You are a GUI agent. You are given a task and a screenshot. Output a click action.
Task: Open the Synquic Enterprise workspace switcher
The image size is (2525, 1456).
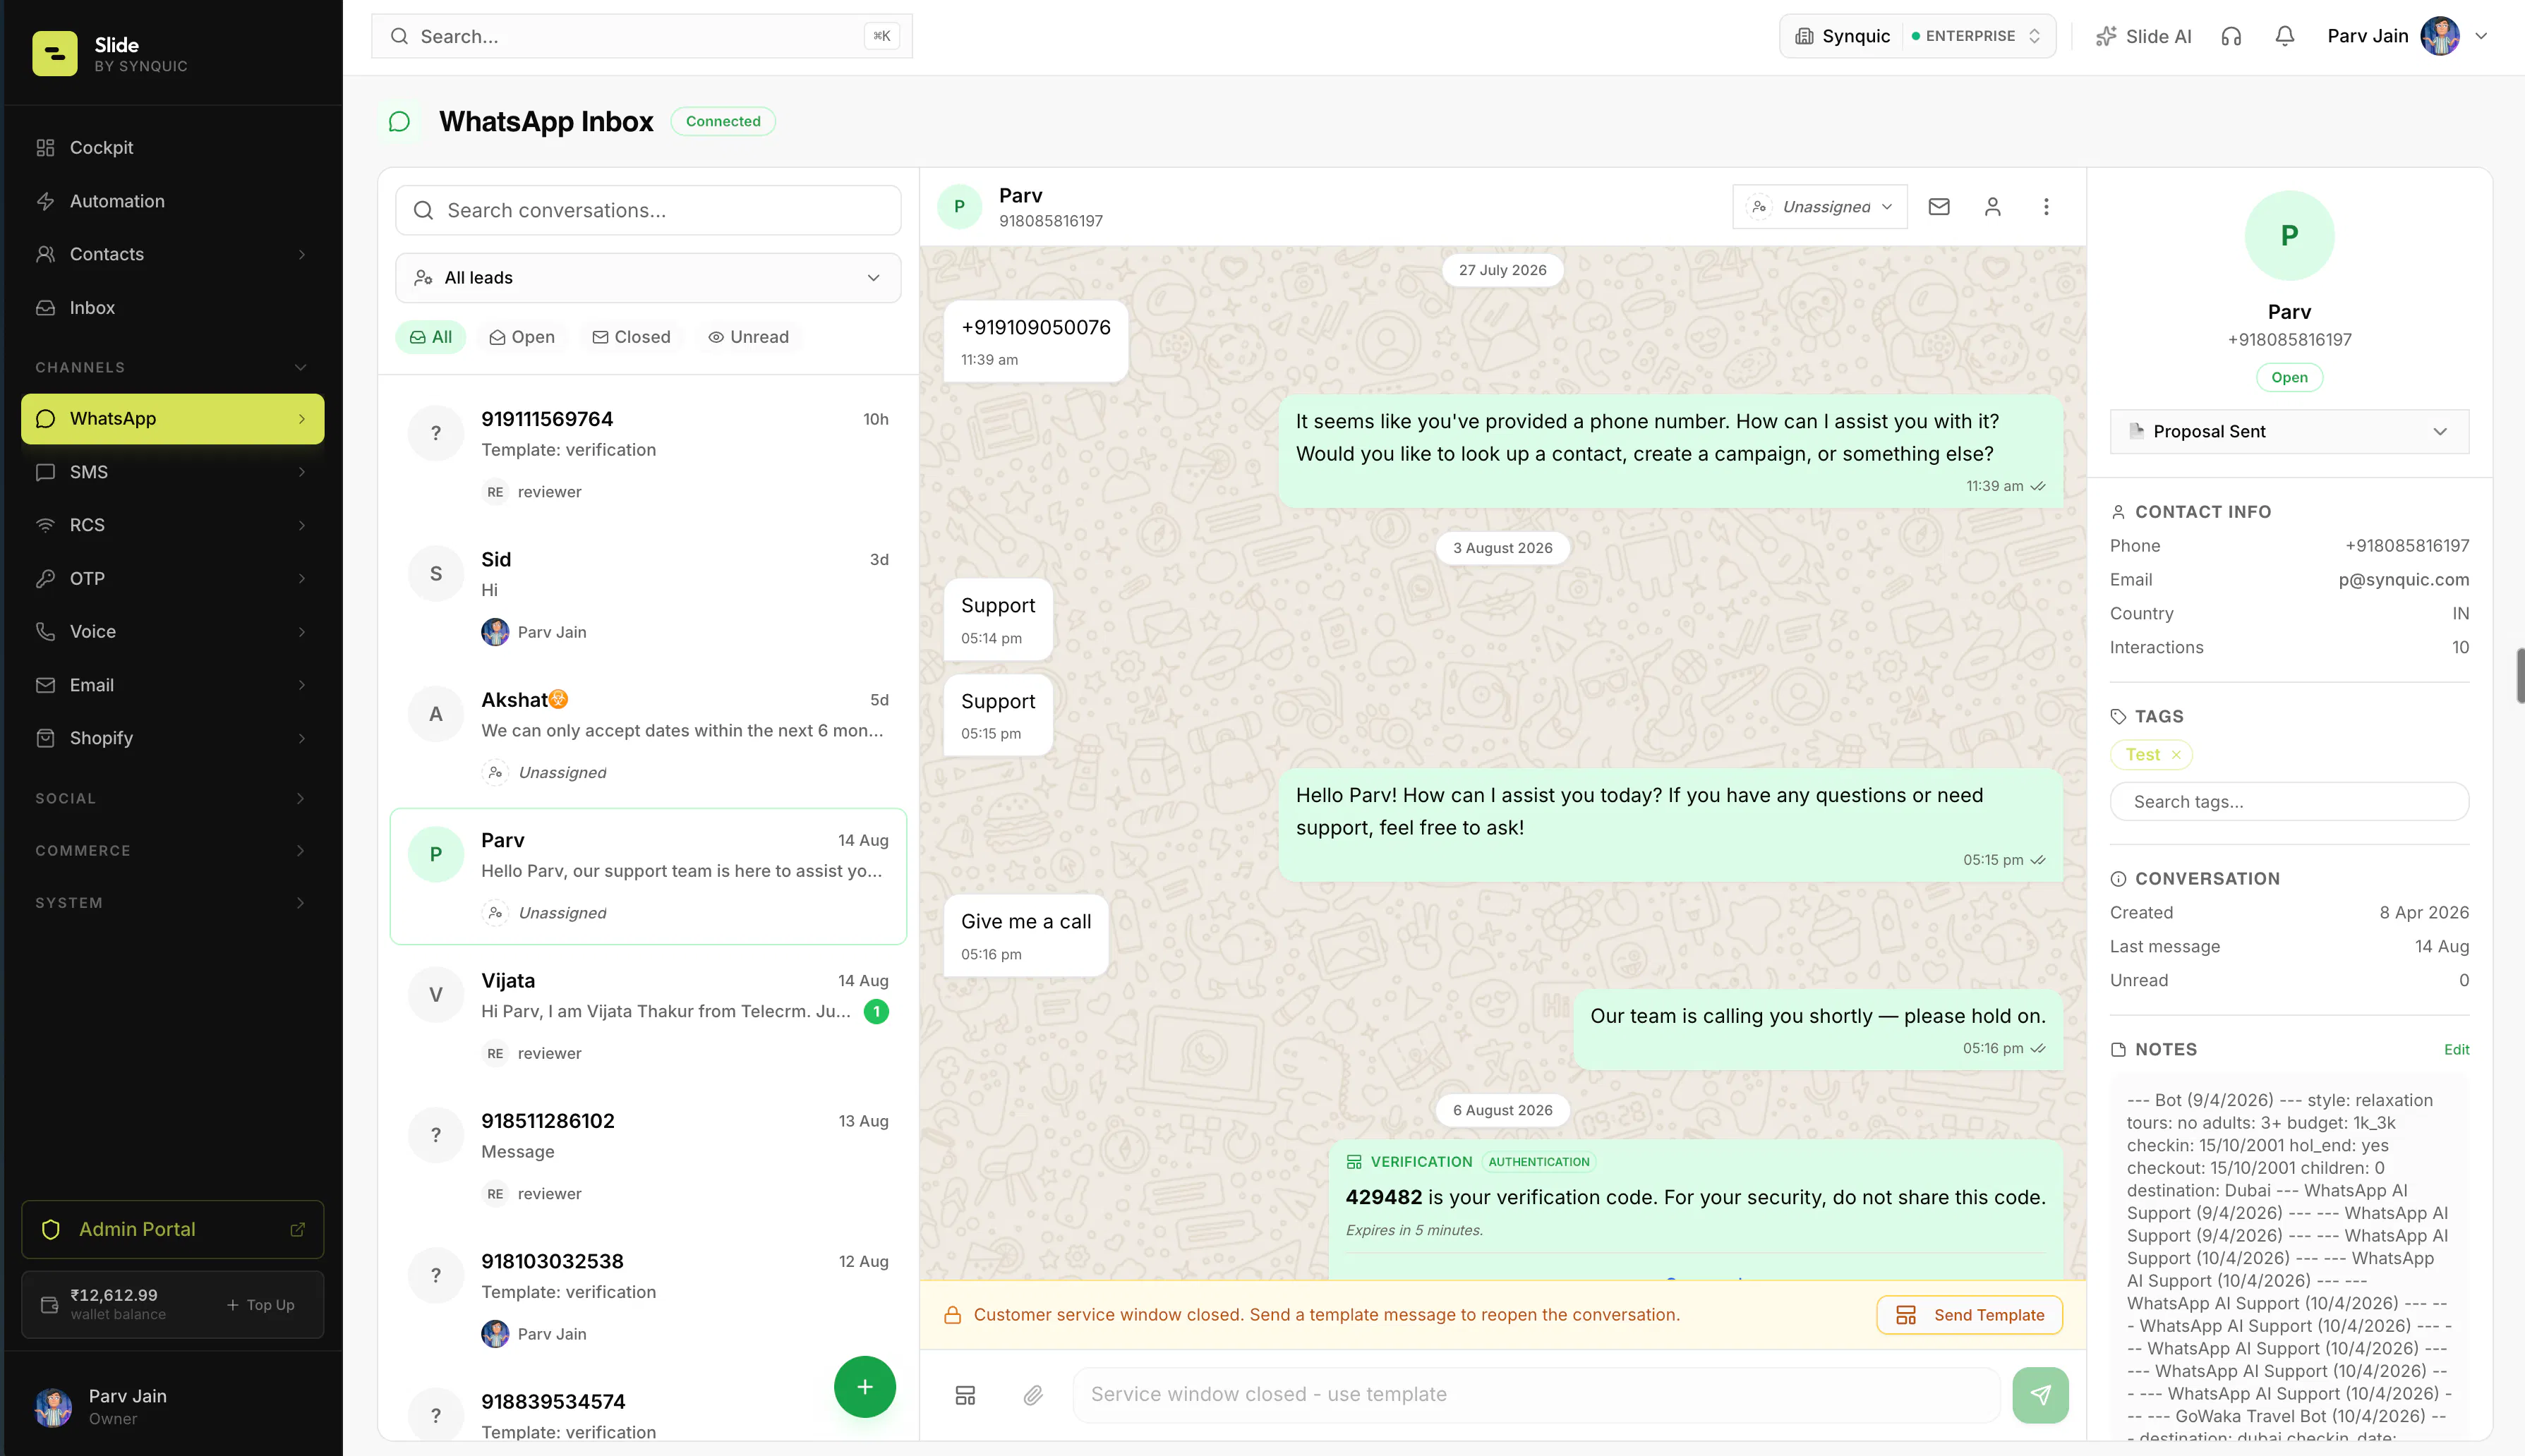(1917, 36)
